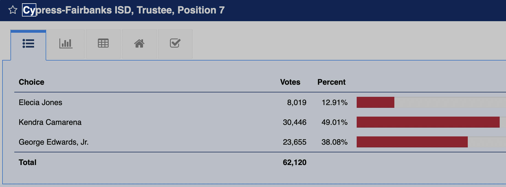Click the 49.01% percentage value
Image resolution: width=506 pixels, height=187 pixels.
pos(334,122)
